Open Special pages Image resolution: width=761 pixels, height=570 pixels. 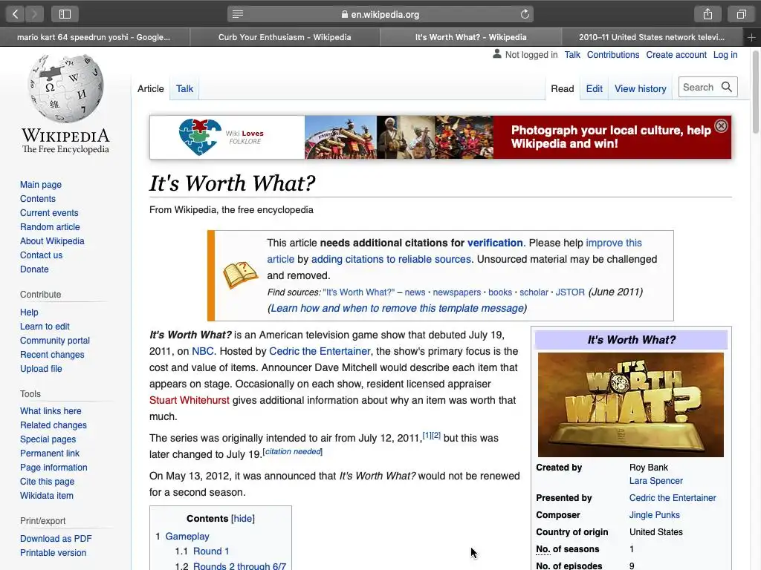click(48, 439)
